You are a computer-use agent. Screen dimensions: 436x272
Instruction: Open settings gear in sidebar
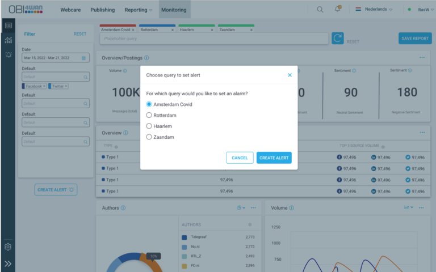8,246
